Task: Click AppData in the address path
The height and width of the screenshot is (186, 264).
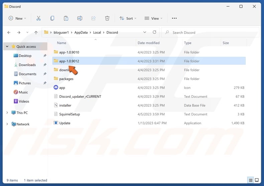Action: (81, 32)
